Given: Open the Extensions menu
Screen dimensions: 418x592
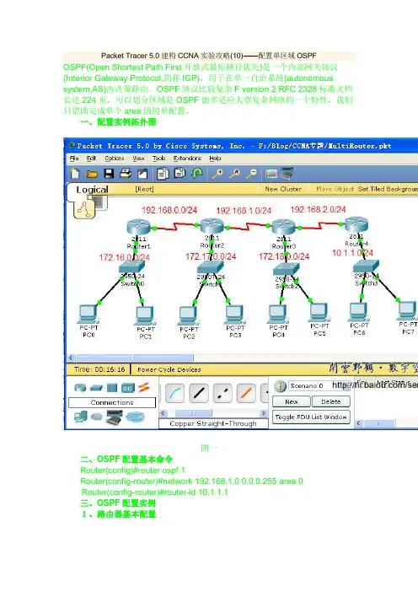Looking at the screenshot, I should click(187, 159).
